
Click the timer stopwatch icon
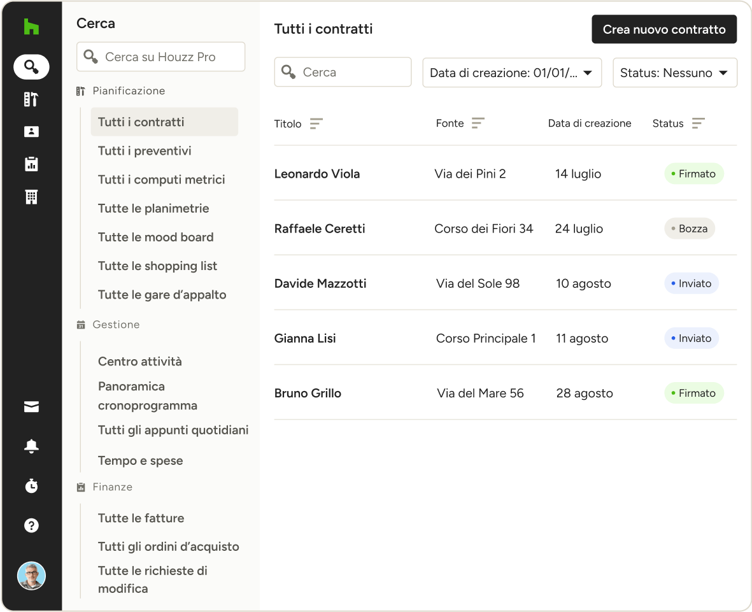point(31,486)
